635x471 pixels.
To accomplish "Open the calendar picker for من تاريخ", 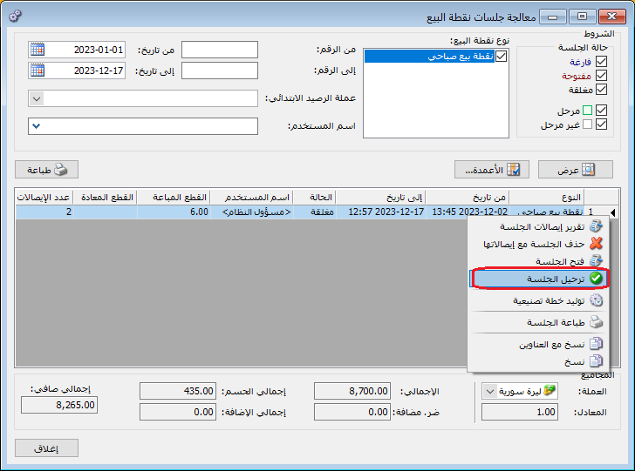I will click(x=38, y=50).
